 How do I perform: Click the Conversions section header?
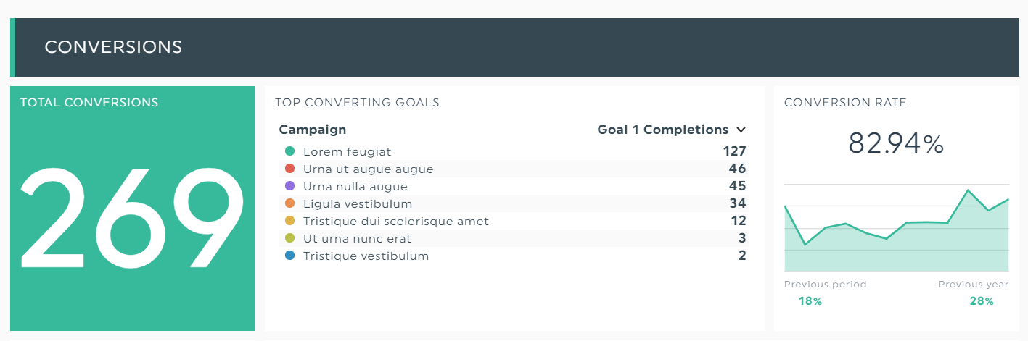[113, 47]
